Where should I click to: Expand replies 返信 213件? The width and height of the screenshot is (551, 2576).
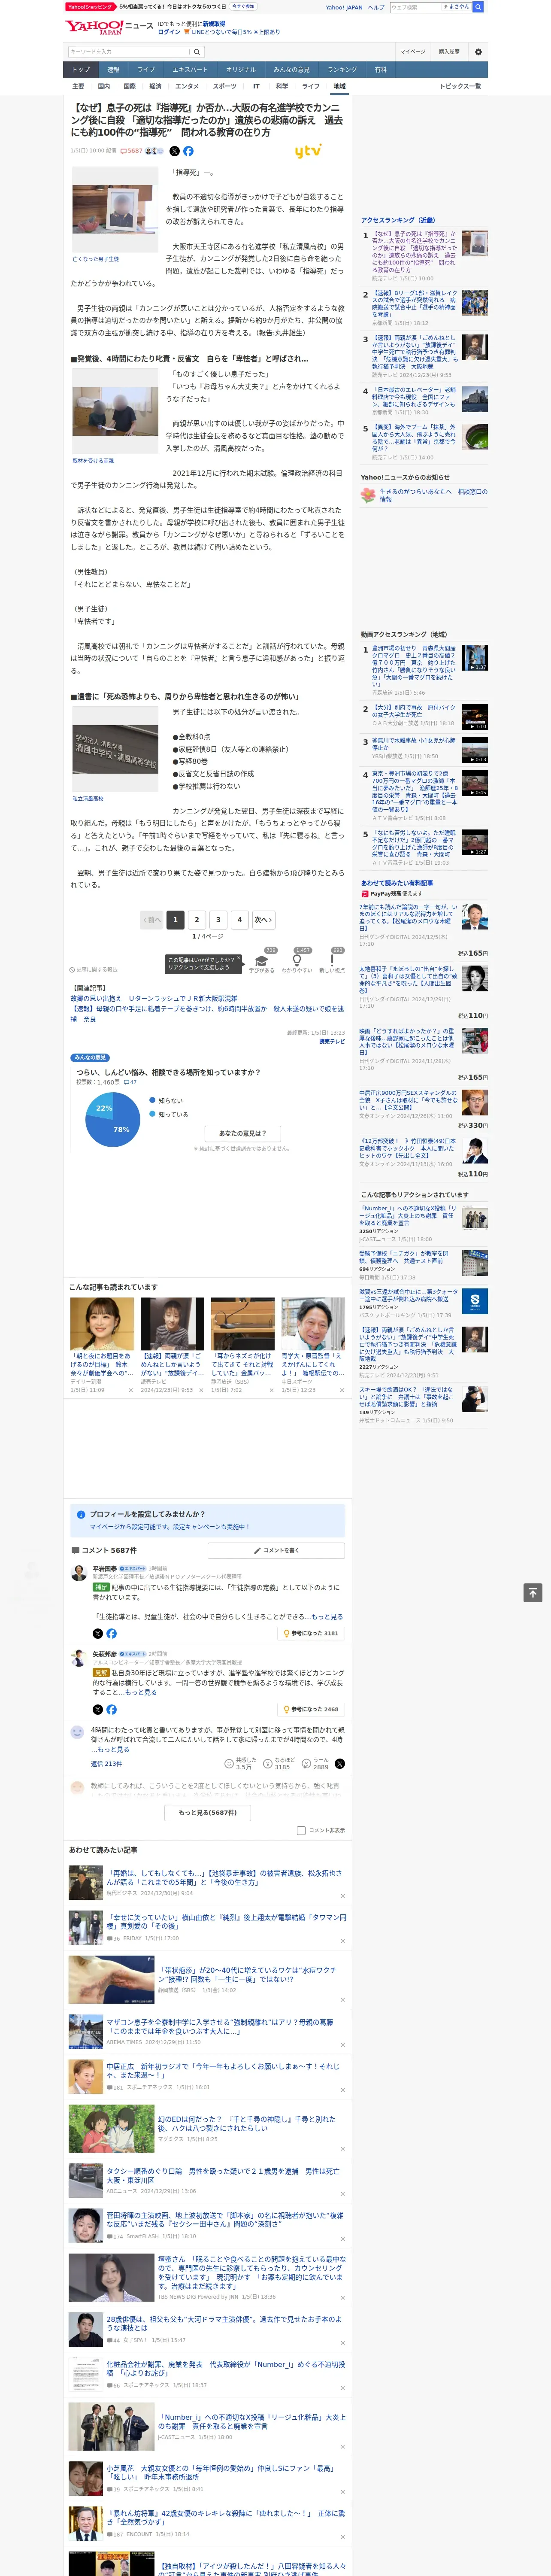coord(106,1764)
